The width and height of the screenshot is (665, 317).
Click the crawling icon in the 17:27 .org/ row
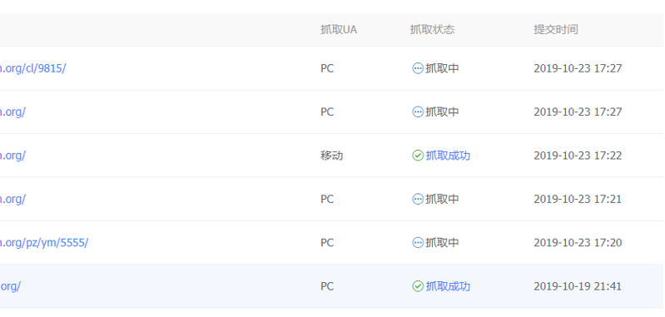click(418, 111)
